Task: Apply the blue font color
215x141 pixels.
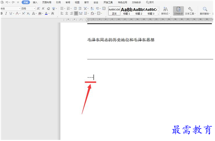Action: click(46, 13)
